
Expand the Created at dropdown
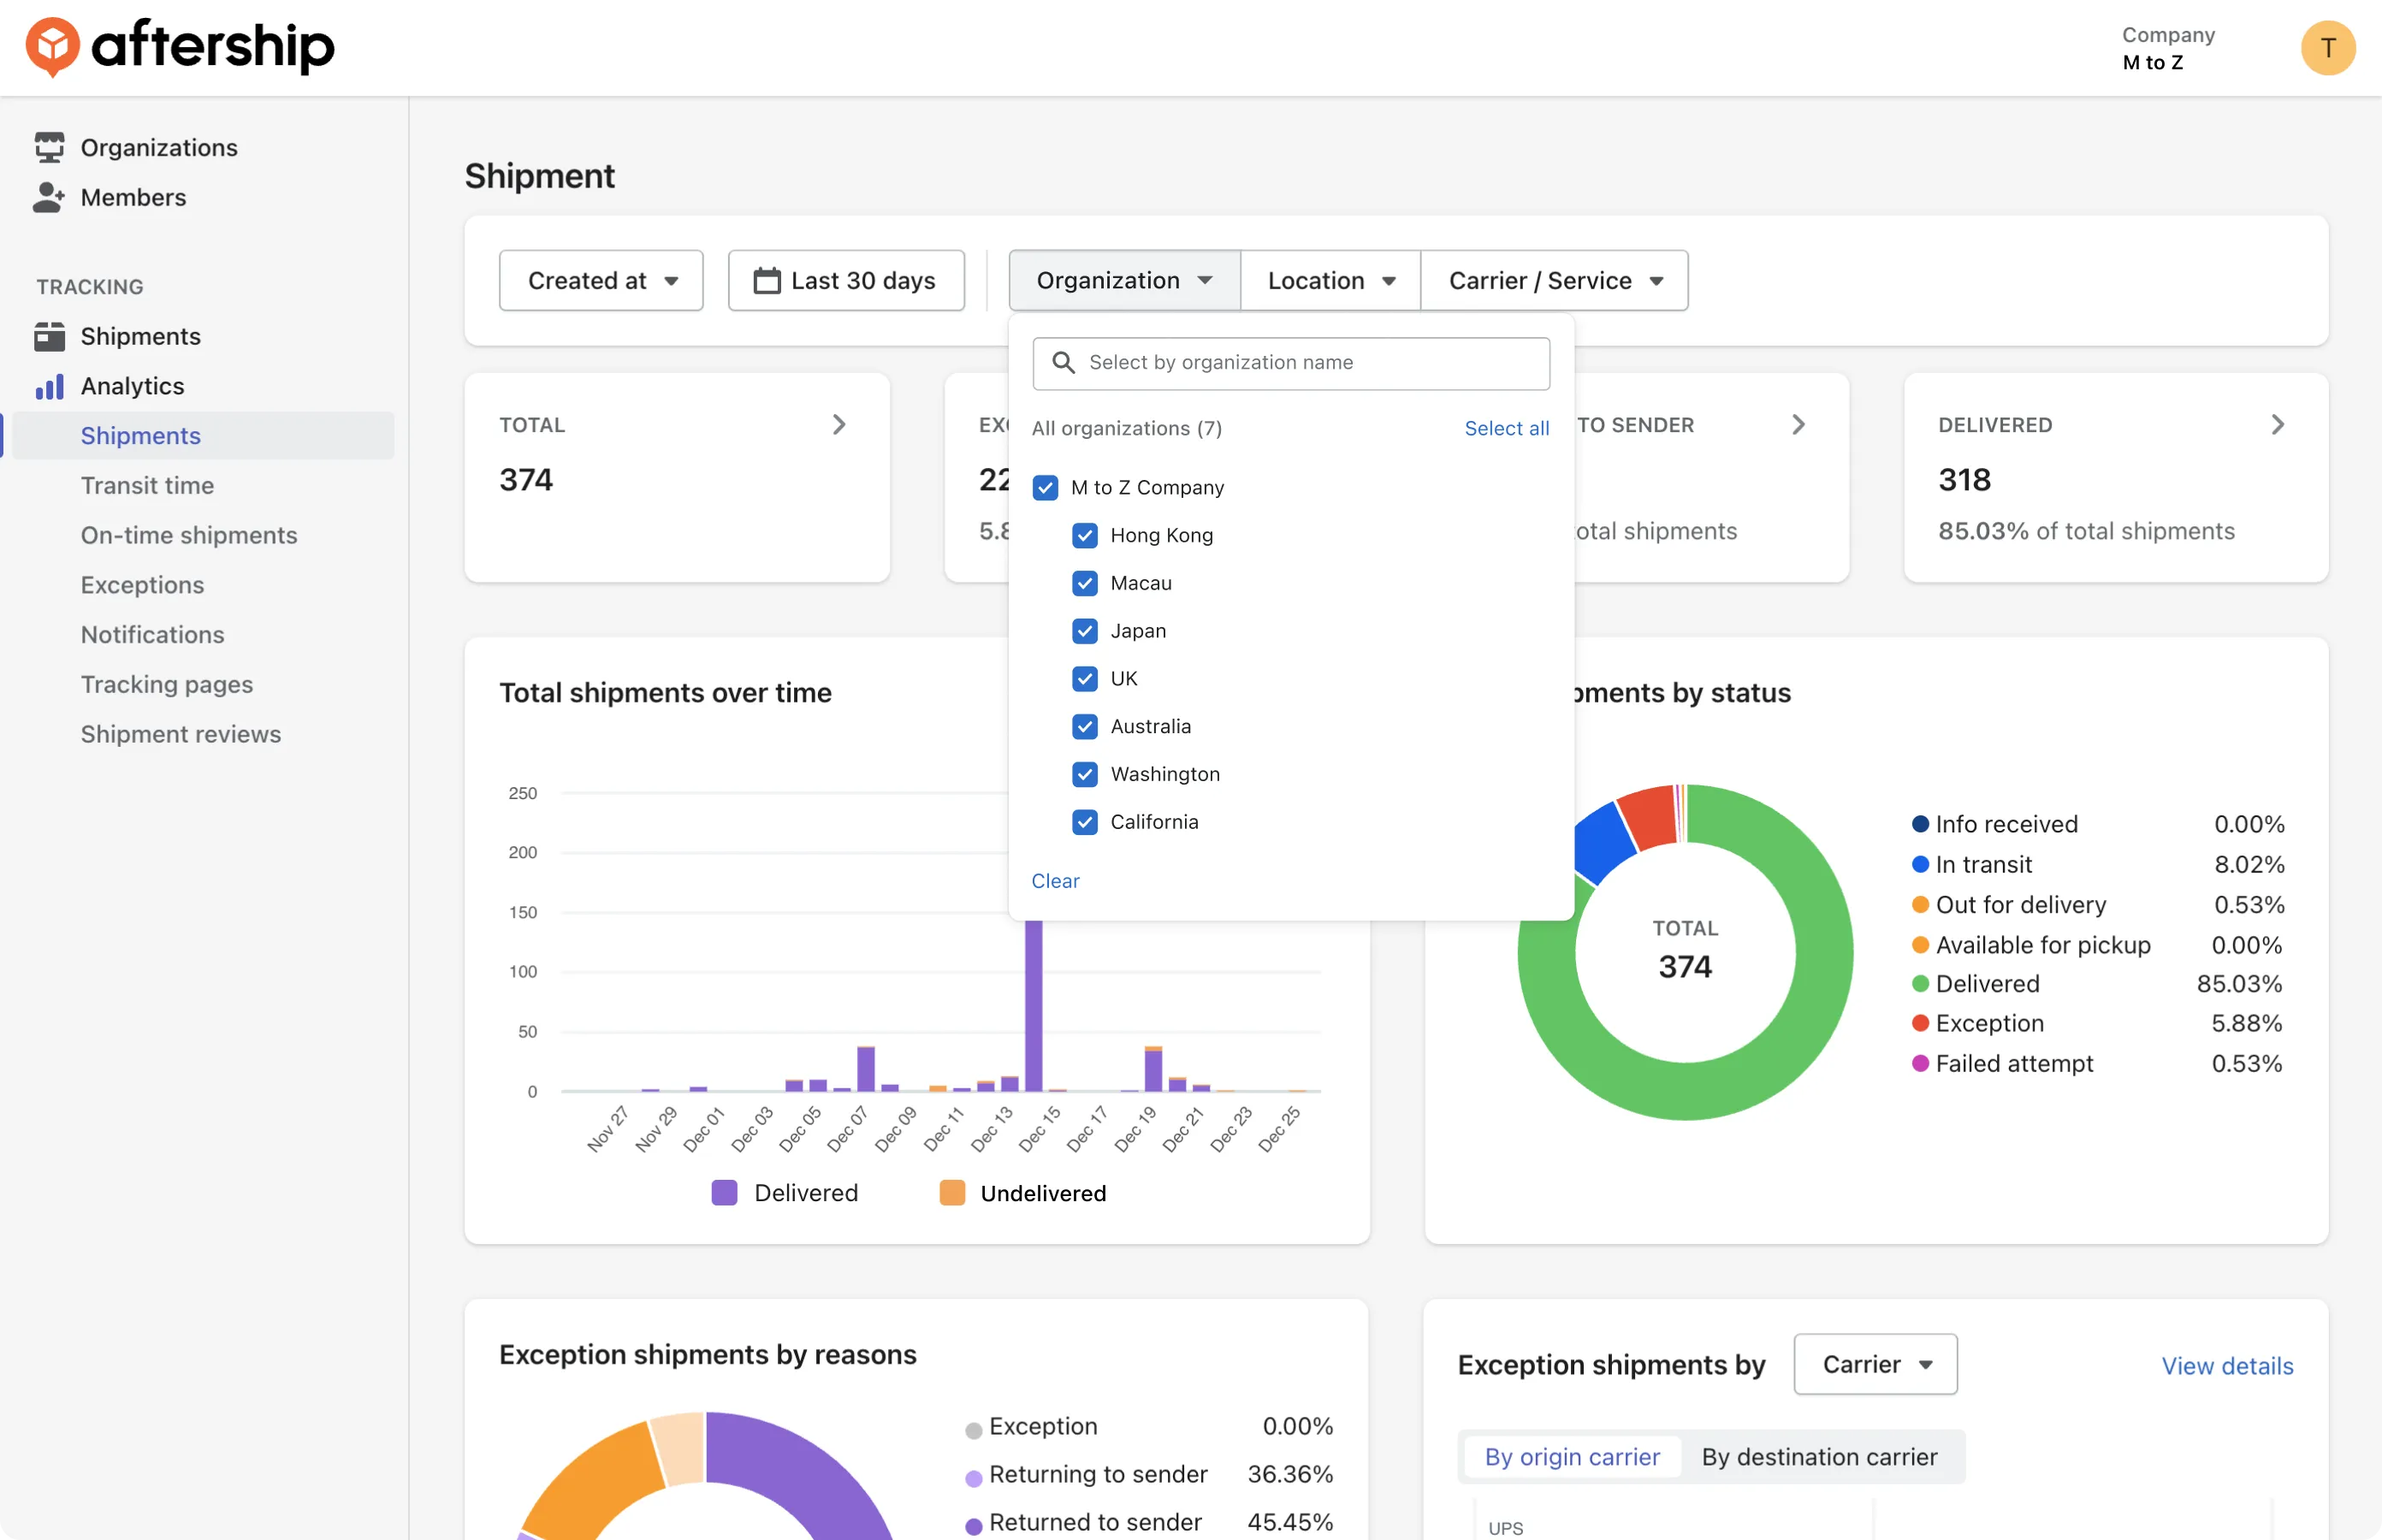coord(601,281)
